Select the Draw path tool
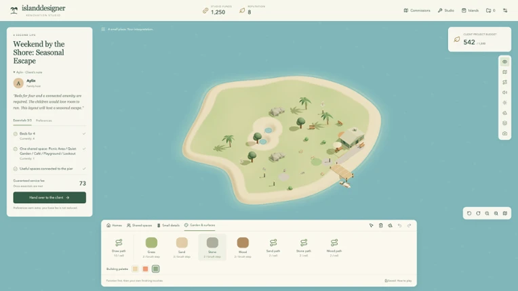Viewport: 518px width, 291px height. (119, 247)
